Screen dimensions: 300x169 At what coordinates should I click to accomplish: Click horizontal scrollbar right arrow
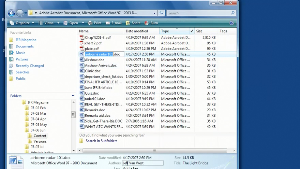point(234,151)
